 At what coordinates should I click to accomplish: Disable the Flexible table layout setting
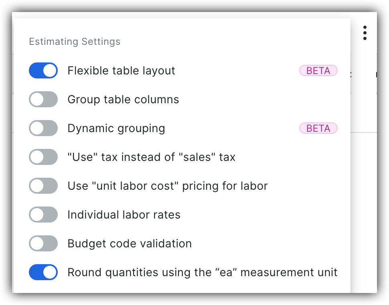(x=43, y=70)
